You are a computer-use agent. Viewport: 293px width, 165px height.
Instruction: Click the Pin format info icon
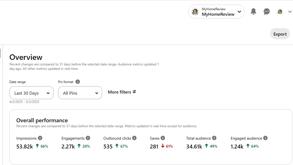coord(78,82)
